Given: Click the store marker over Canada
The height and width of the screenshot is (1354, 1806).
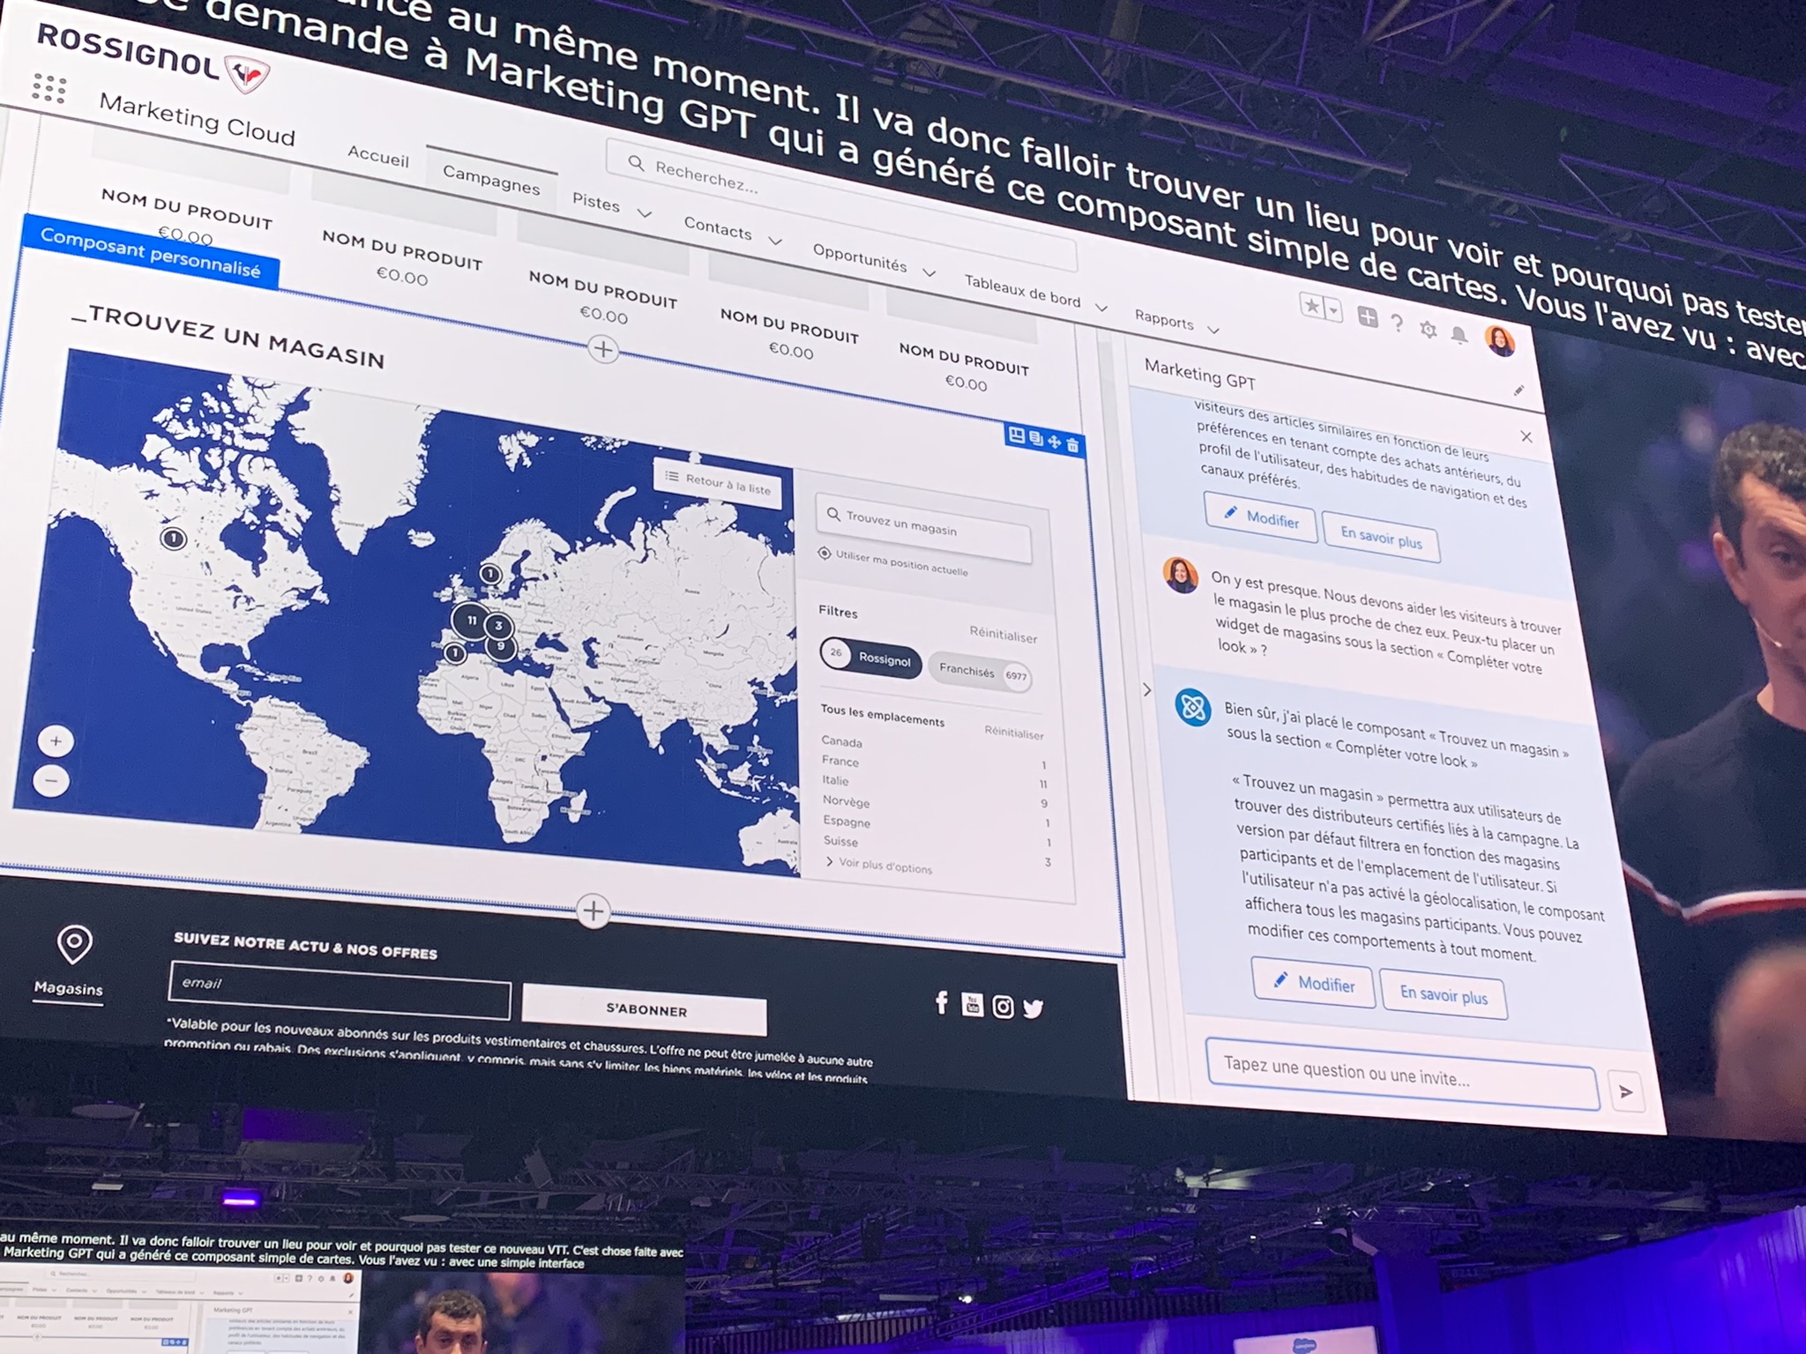Looking at the screenshot, I should coord(174,538).
